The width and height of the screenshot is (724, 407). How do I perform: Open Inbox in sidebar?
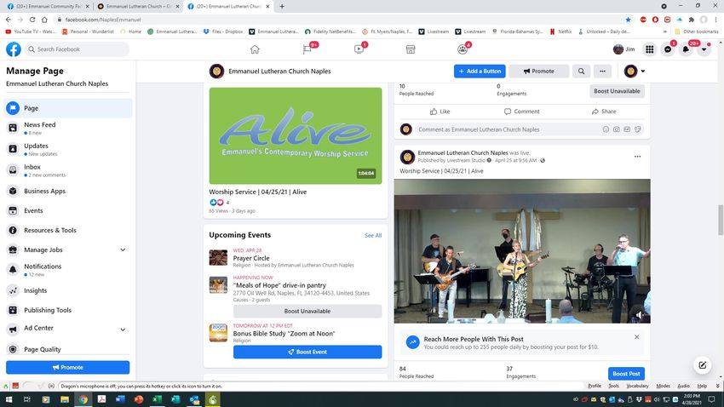[68, 170]
